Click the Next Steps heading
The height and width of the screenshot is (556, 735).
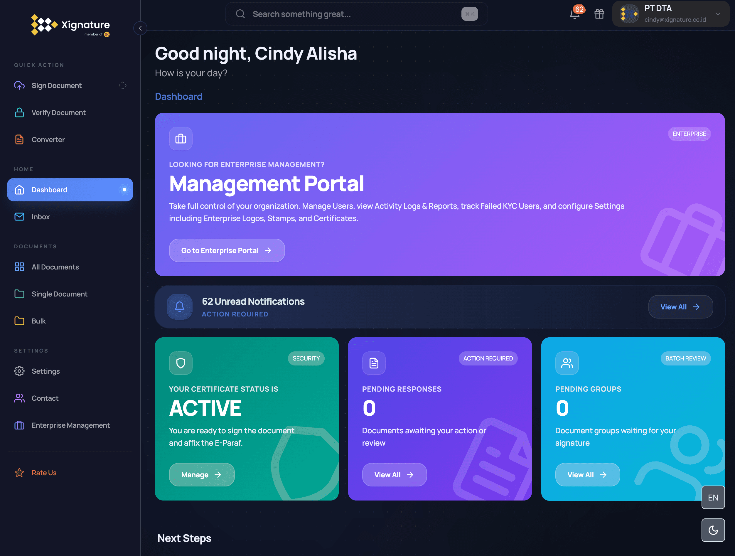pos(184,538)
